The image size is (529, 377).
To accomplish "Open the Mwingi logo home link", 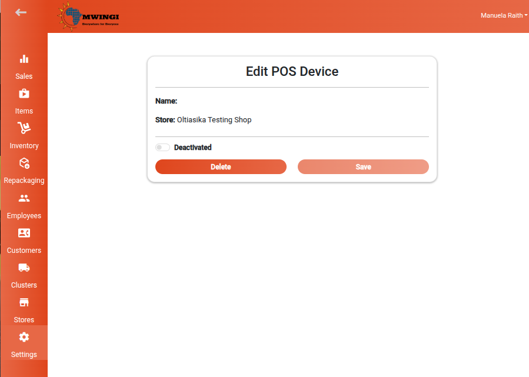I will pos(88,17).
